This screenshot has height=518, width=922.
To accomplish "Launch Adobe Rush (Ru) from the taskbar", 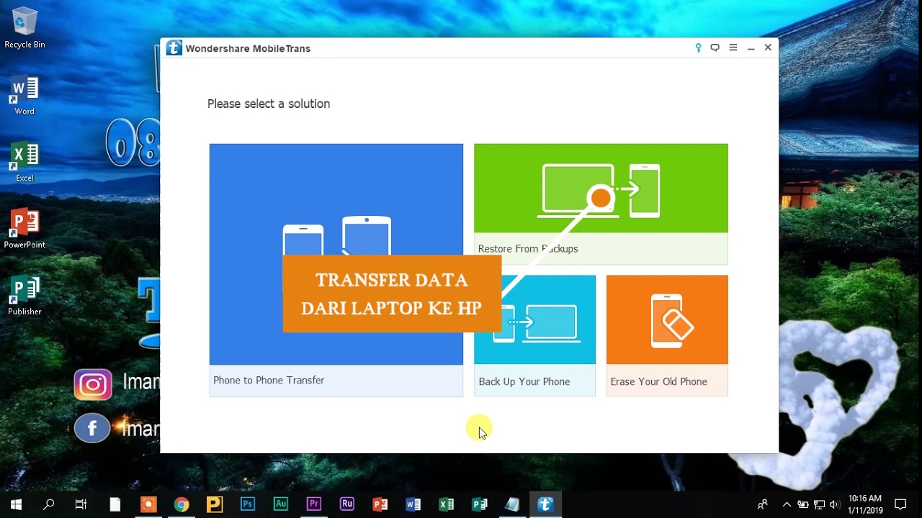I will click(347, 504).
